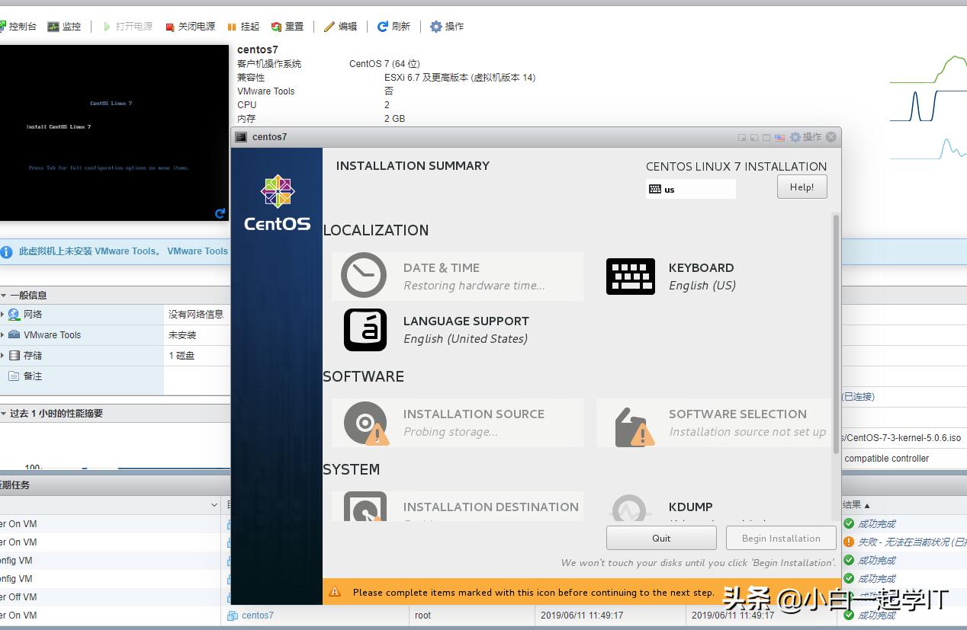
Task: Click the Installation Source disc icon
Action: (x=365, y=423)
